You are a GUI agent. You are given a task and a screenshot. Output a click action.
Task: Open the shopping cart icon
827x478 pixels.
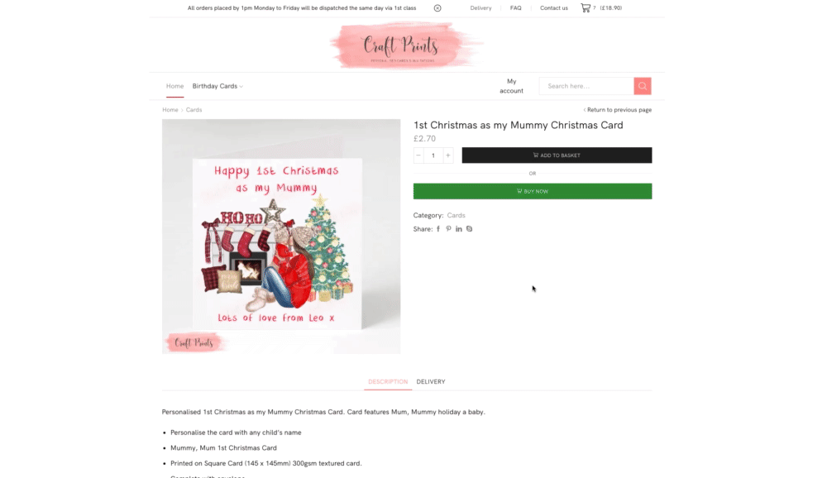(x=586, y=8)
